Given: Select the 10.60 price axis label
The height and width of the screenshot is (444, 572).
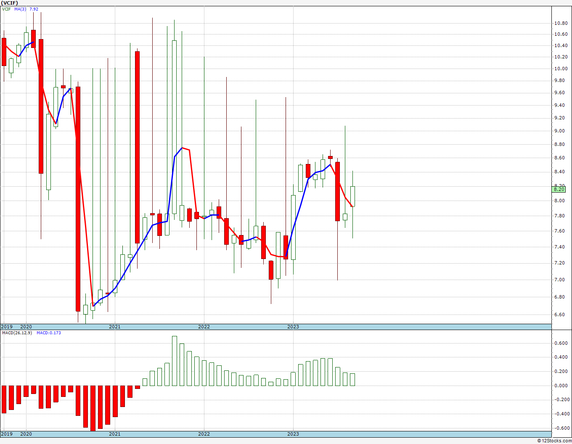Looking at the screenshot, I should coord(561,34).
